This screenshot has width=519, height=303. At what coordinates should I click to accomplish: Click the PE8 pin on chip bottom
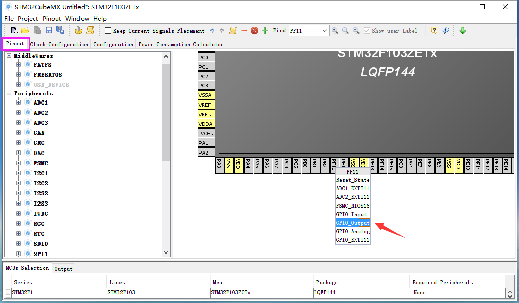point(430,165)
